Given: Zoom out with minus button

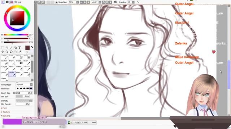Looking at the screenshot, I should pyautogui.click(x=81, y=2).
